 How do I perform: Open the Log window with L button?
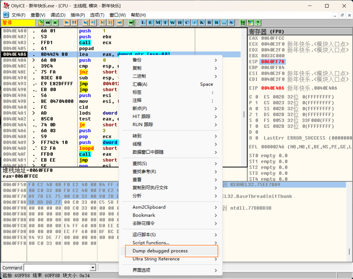[x=143, y=23]
